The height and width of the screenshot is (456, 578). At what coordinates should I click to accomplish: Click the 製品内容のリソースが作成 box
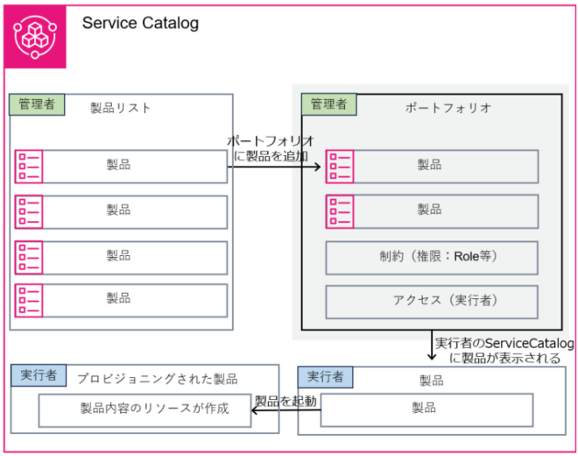click(144, 410)
